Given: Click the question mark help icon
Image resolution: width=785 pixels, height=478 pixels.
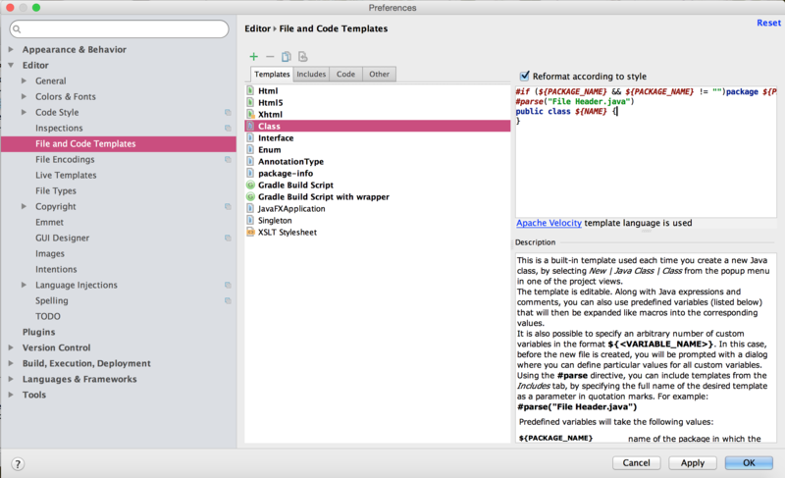Looking at the screenshot, I should (x=18, y=464).
